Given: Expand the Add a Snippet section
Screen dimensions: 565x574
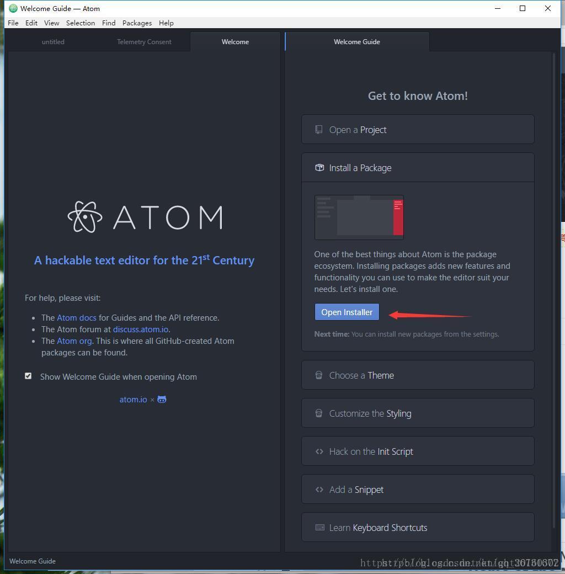Looking at the screenshot, I should (x=418, y=490).
